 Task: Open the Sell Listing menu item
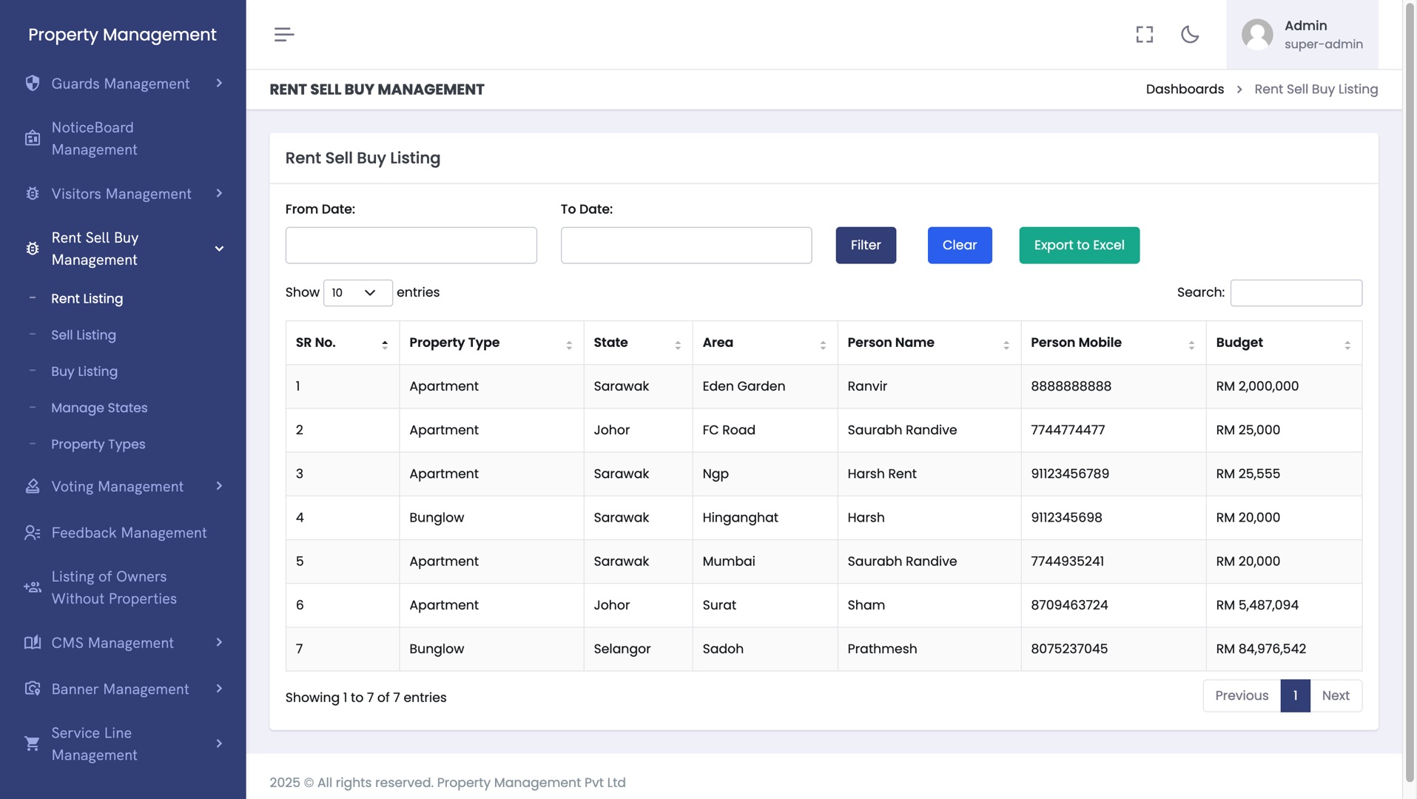pos(84,335)
